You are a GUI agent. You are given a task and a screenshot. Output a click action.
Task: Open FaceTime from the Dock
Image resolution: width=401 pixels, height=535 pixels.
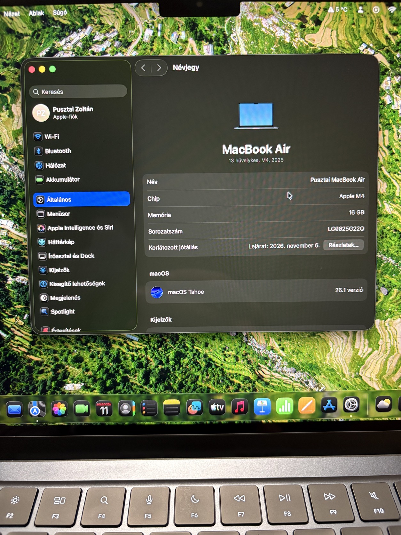(x=82, y=409)
